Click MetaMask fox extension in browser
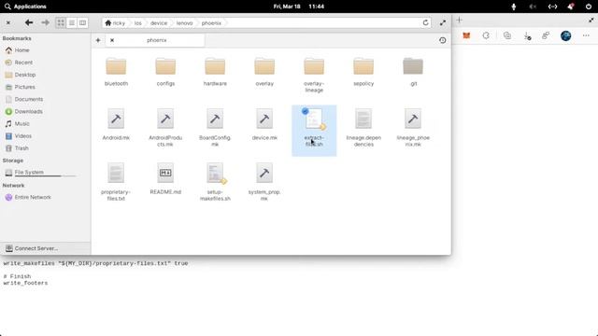 click(466, 35)
